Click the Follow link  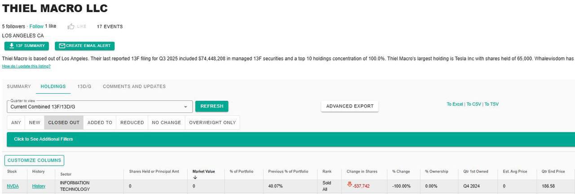point(36,26)
